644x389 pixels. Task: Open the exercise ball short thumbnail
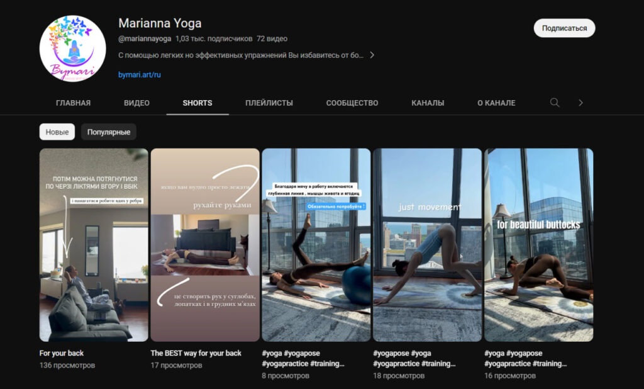pyautogui.click(x=316, y=244)
